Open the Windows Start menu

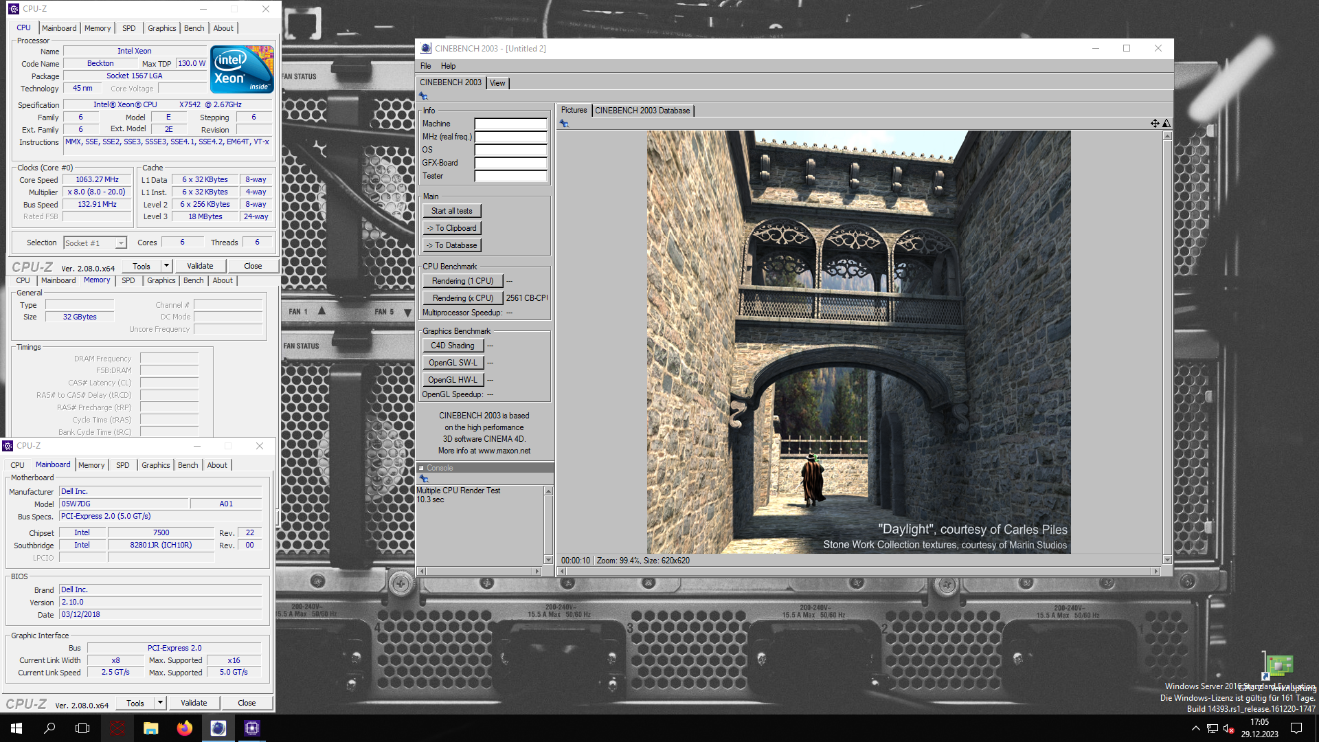coord(16,728)
